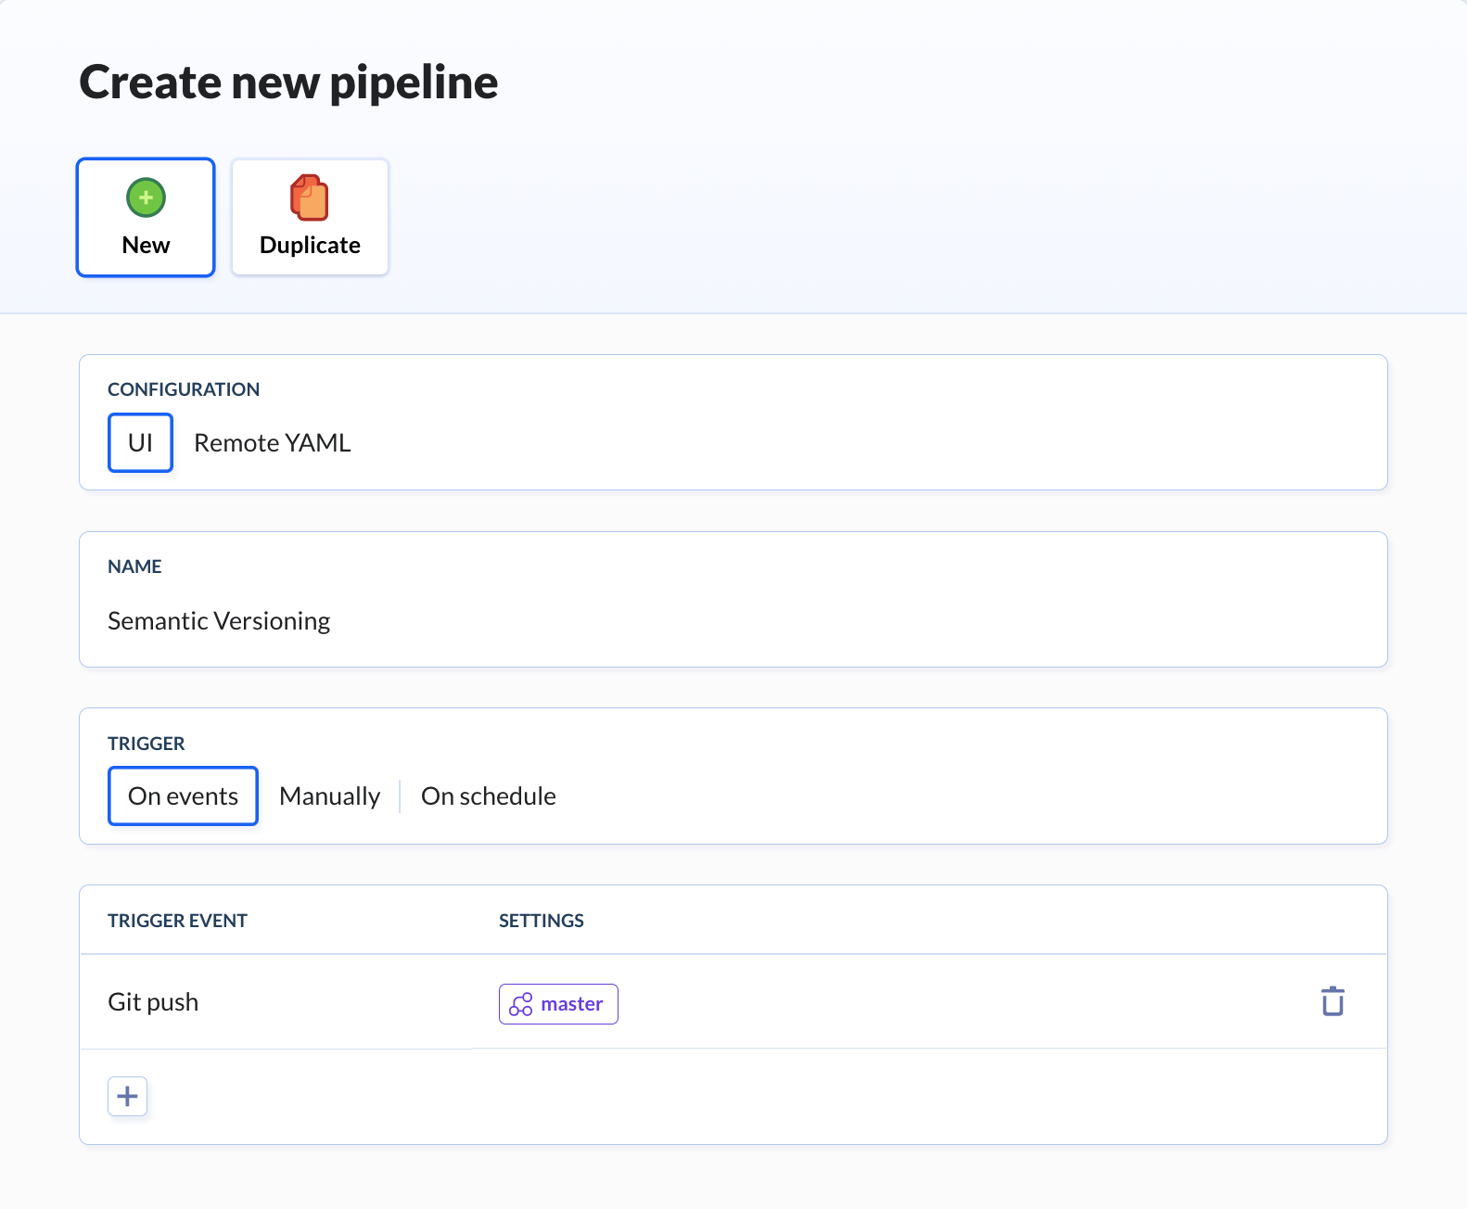Set trigger to On schedule

(x=489, y=795)
